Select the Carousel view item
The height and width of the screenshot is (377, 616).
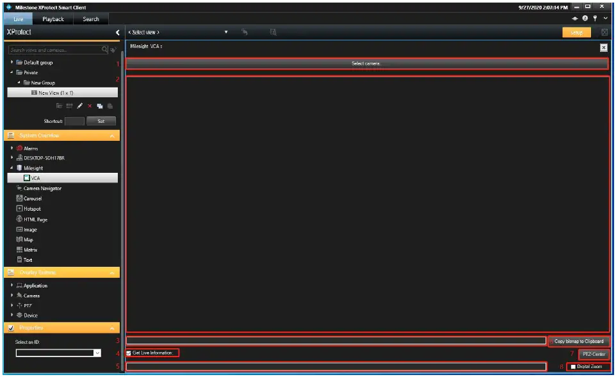click(33, 198)
